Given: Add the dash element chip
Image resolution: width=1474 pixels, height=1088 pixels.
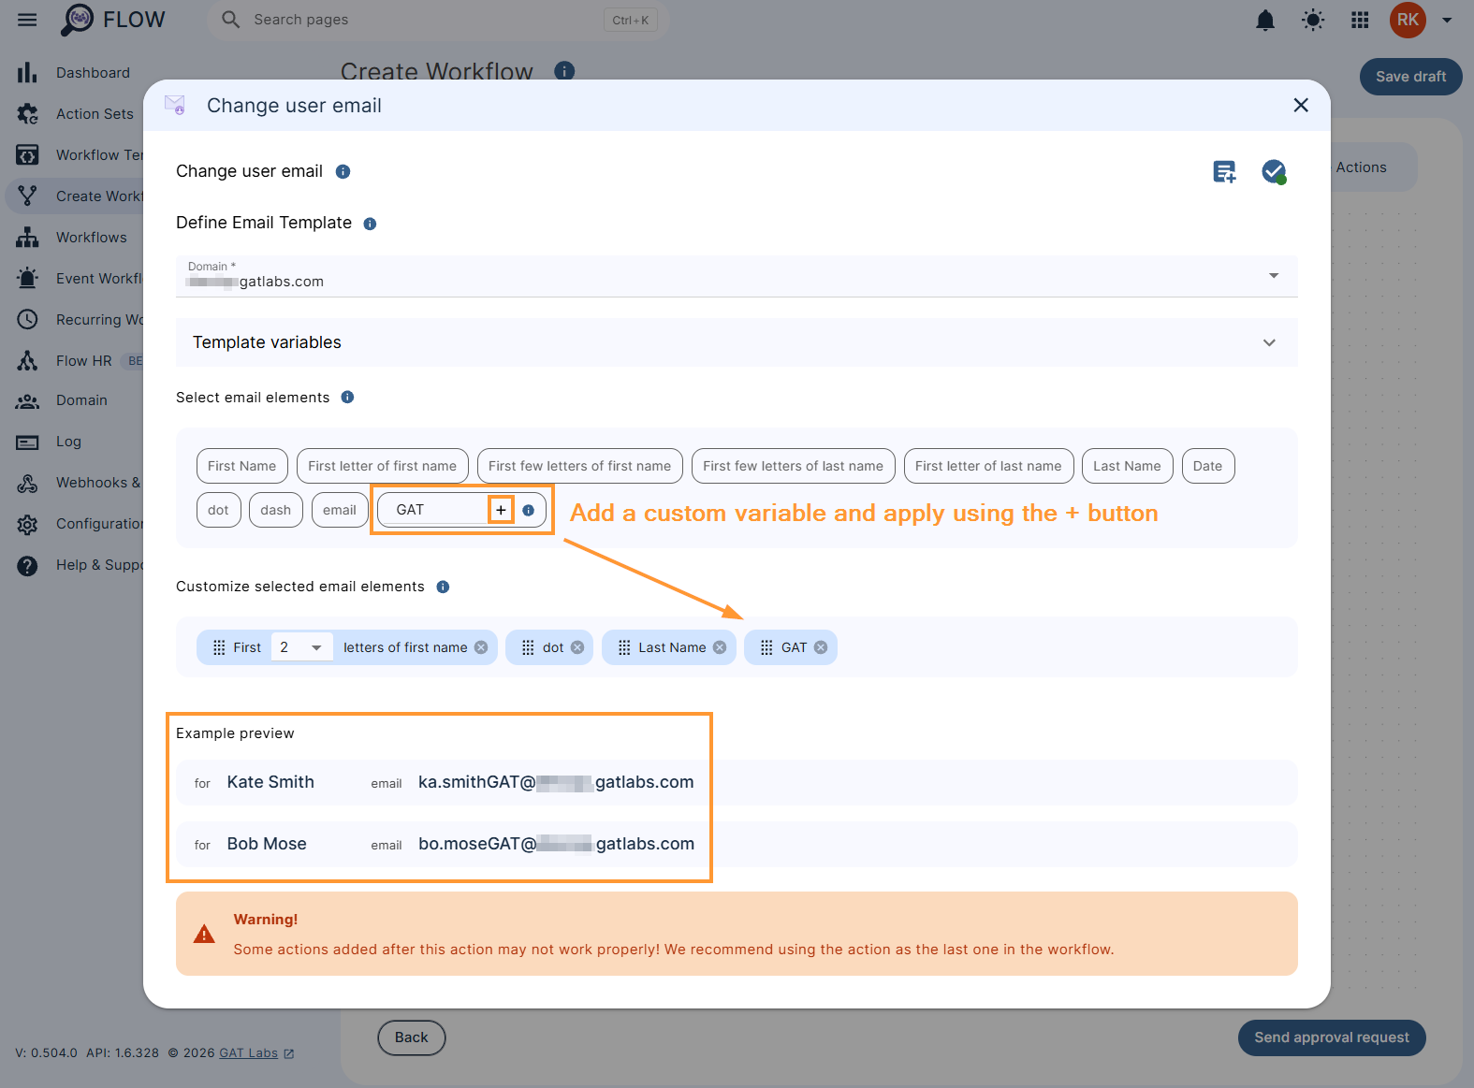Looking at the screenshot, I should (x=275, y=510).
